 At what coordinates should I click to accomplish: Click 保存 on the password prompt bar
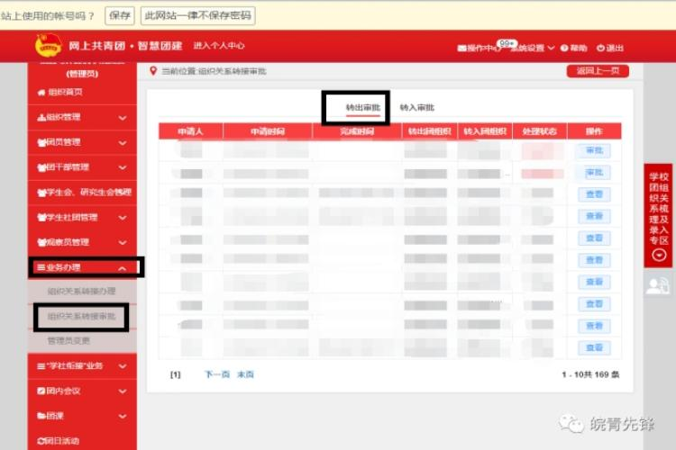(119, 15)
